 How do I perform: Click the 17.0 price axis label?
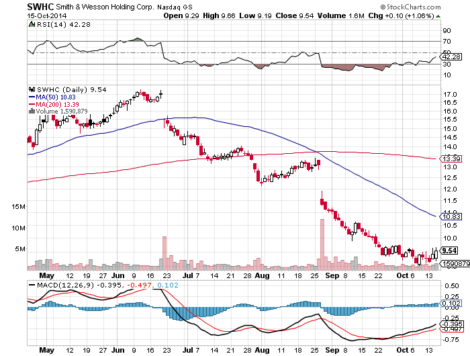[x=450, y=95]
